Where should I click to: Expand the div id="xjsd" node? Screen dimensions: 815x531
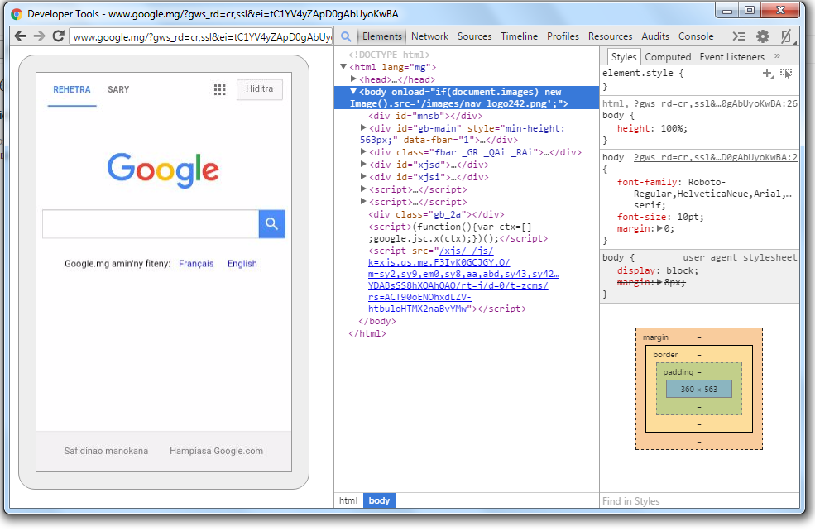(x=363, y=165)
